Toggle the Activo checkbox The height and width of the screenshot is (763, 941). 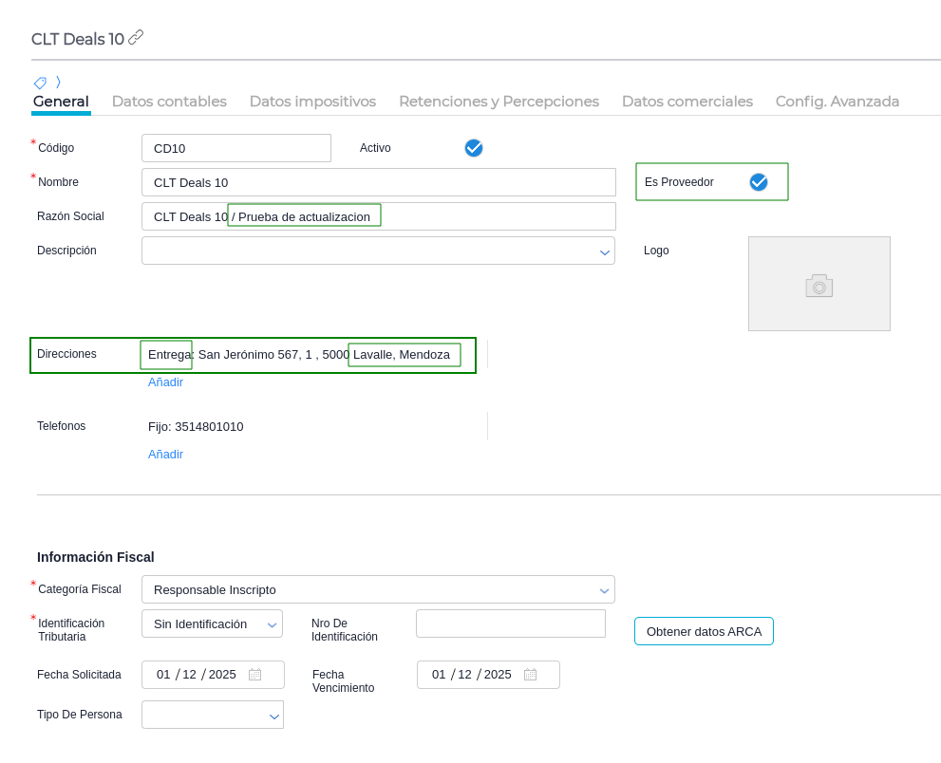coord(474,148)
